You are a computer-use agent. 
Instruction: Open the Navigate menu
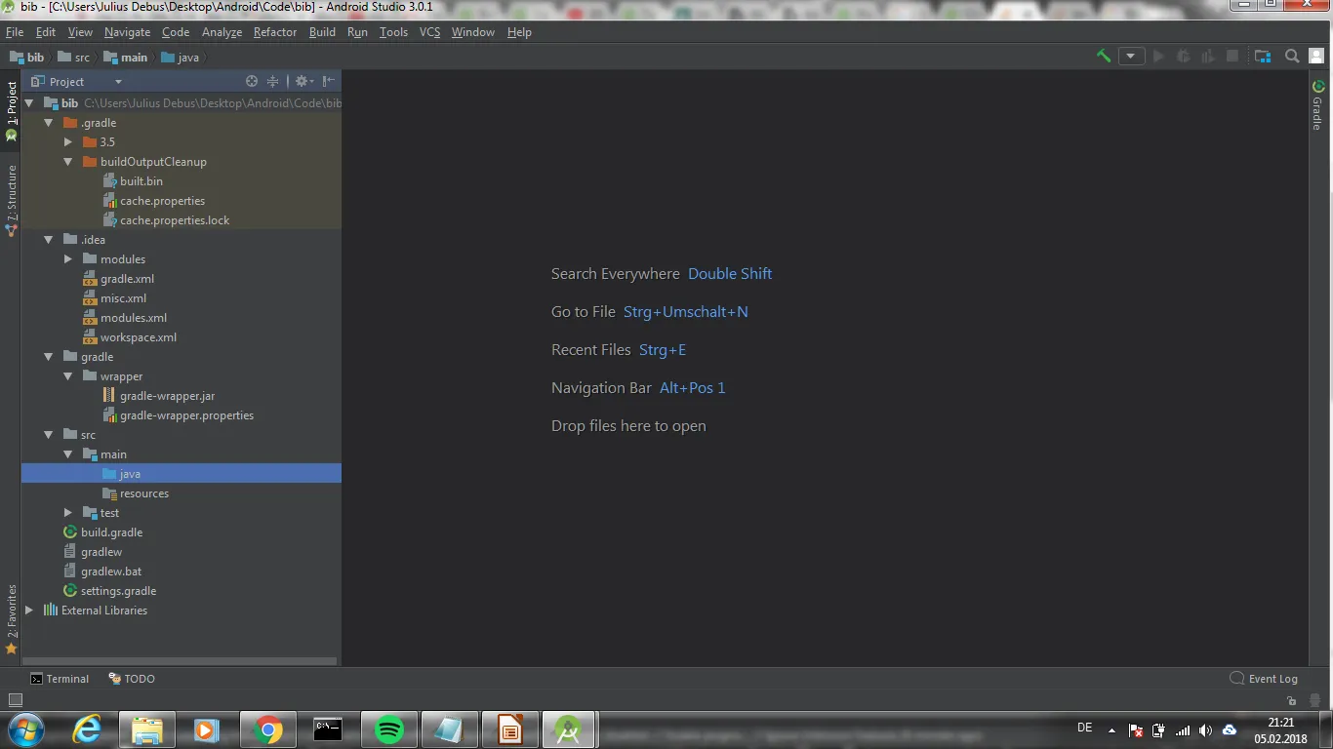(127, 32)
